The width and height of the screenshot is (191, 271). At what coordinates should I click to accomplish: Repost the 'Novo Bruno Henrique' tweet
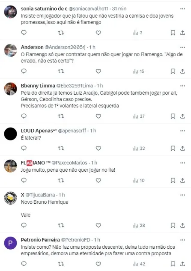61,225
